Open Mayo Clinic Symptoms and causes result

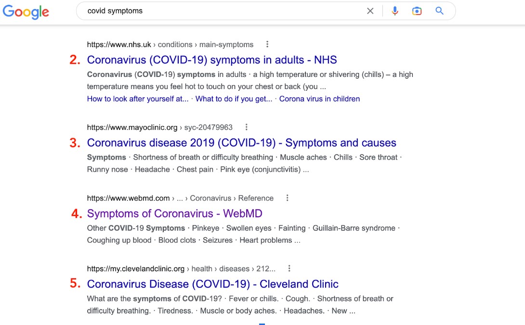tap(241, 143)
